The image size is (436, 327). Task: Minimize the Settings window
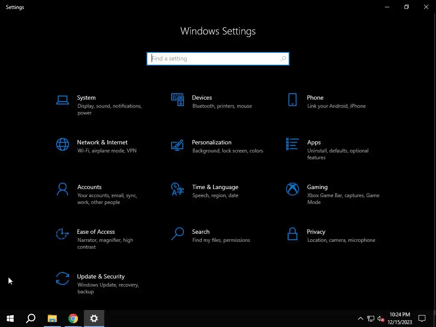coord(387,7)
